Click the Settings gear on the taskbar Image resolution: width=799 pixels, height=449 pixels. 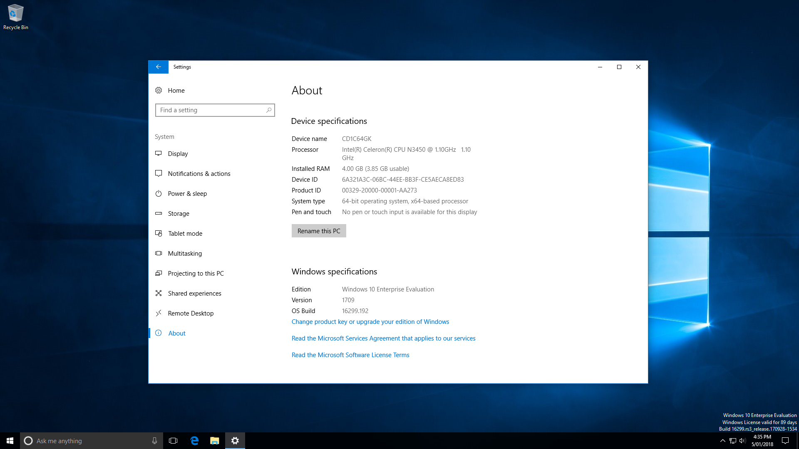[x=235, y=441]
